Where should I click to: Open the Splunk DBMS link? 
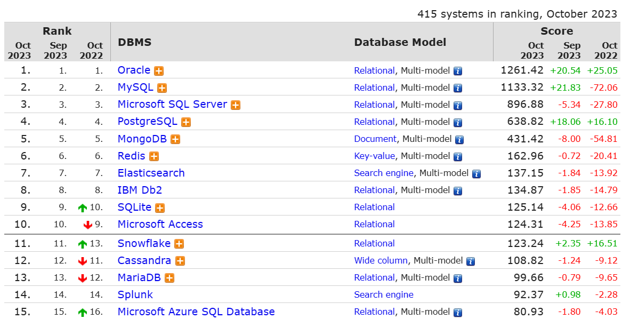[135, 294]
